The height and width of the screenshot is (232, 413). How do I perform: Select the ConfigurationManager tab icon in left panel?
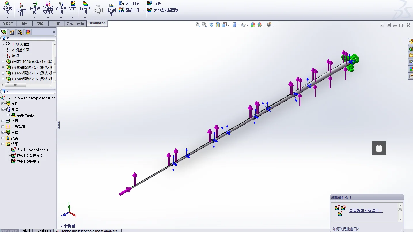coord(20,32)
